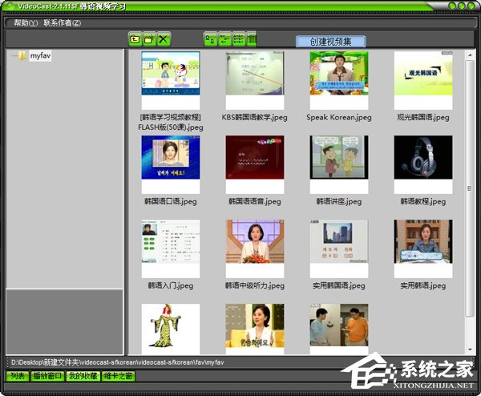The image size is (481, 396).
Task: Switch to list view mode
Action: pyautogui.click(x=239, y=39)
